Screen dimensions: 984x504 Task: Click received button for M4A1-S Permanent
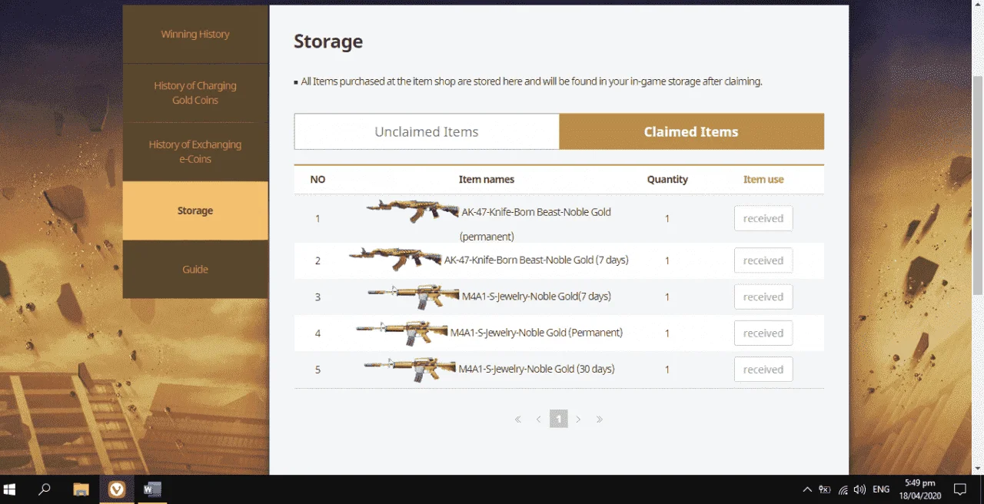(x=763, y=333)
